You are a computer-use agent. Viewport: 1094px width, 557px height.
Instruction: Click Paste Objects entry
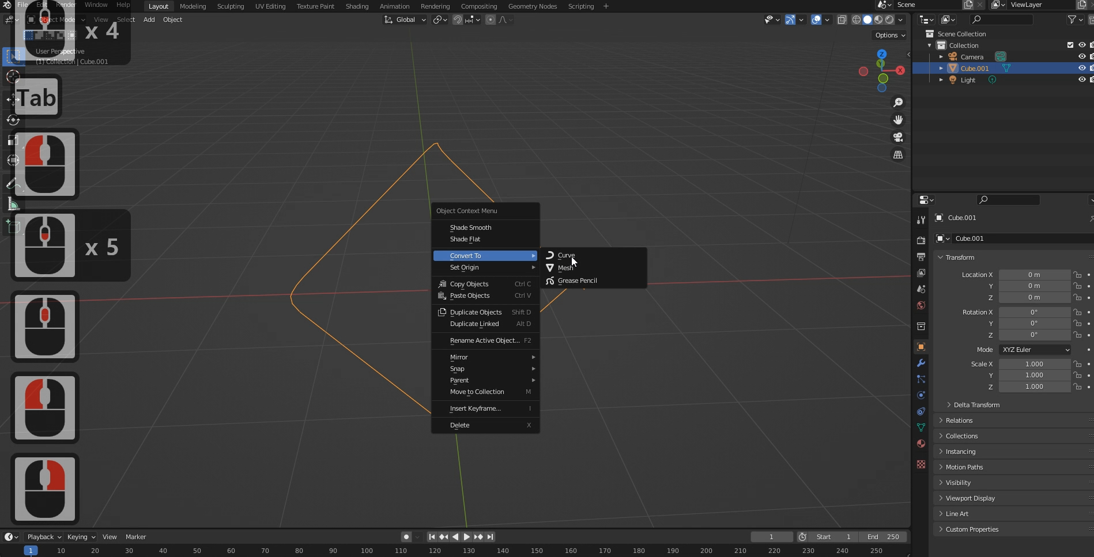click(485, 295)
